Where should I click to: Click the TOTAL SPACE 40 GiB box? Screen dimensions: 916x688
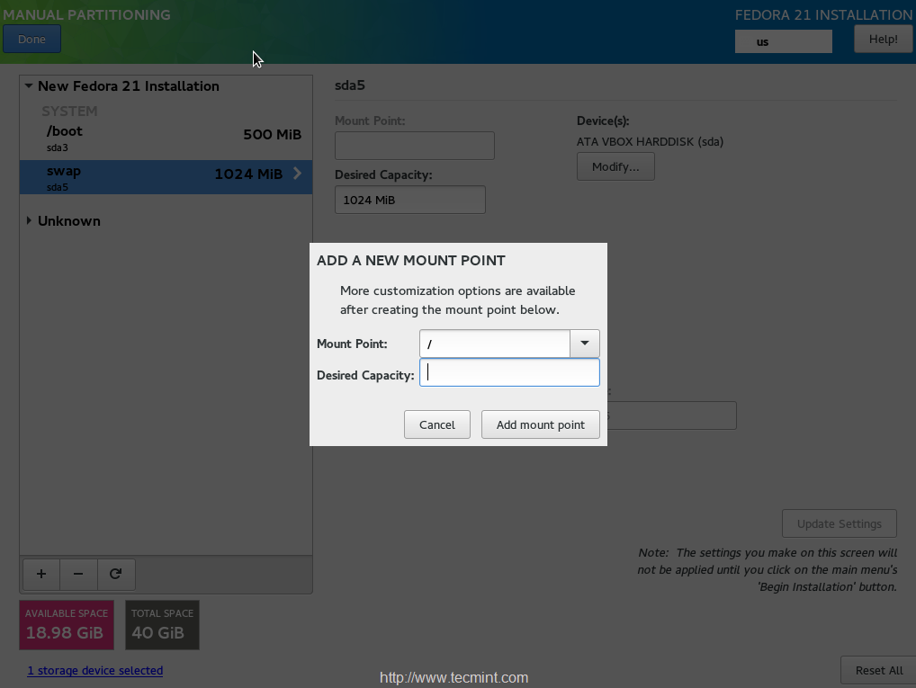(x=162, y=625)
